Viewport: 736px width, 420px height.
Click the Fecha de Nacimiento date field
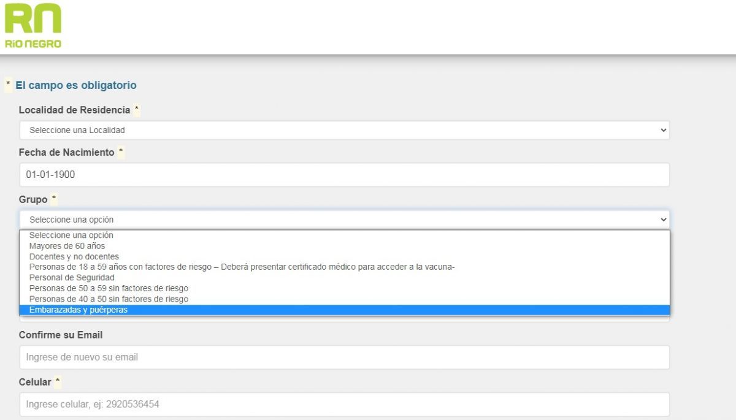click(x=343, y=175)
